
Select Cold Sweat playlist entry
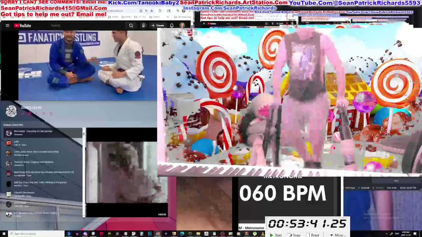point(43,204)
